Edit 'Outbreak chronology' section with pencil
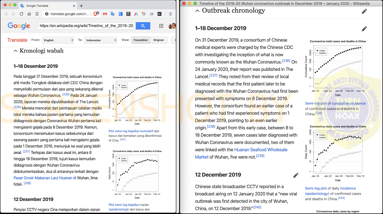383x214 pixels. pyautogui.click(x=364, y=11)
